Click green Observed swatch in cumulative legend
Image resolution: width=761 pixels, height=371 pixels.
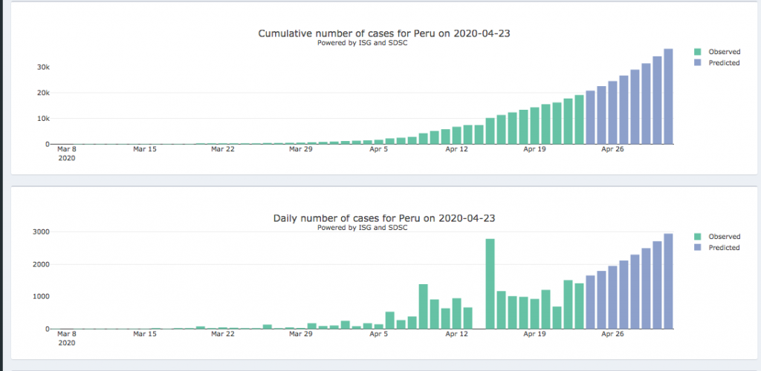(698, 52)
